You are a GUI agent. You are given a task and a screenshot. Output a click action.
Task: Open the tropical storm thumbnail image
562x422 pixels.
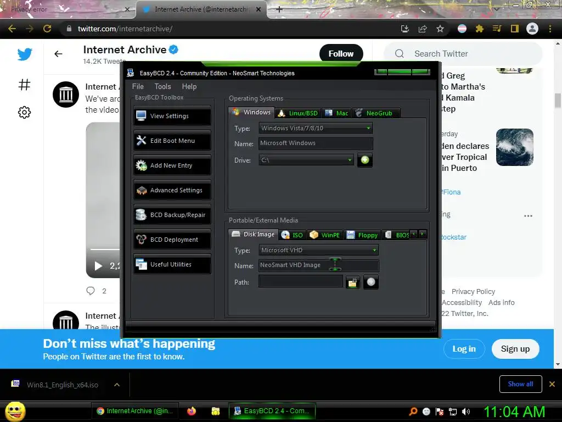click(515, 147)
